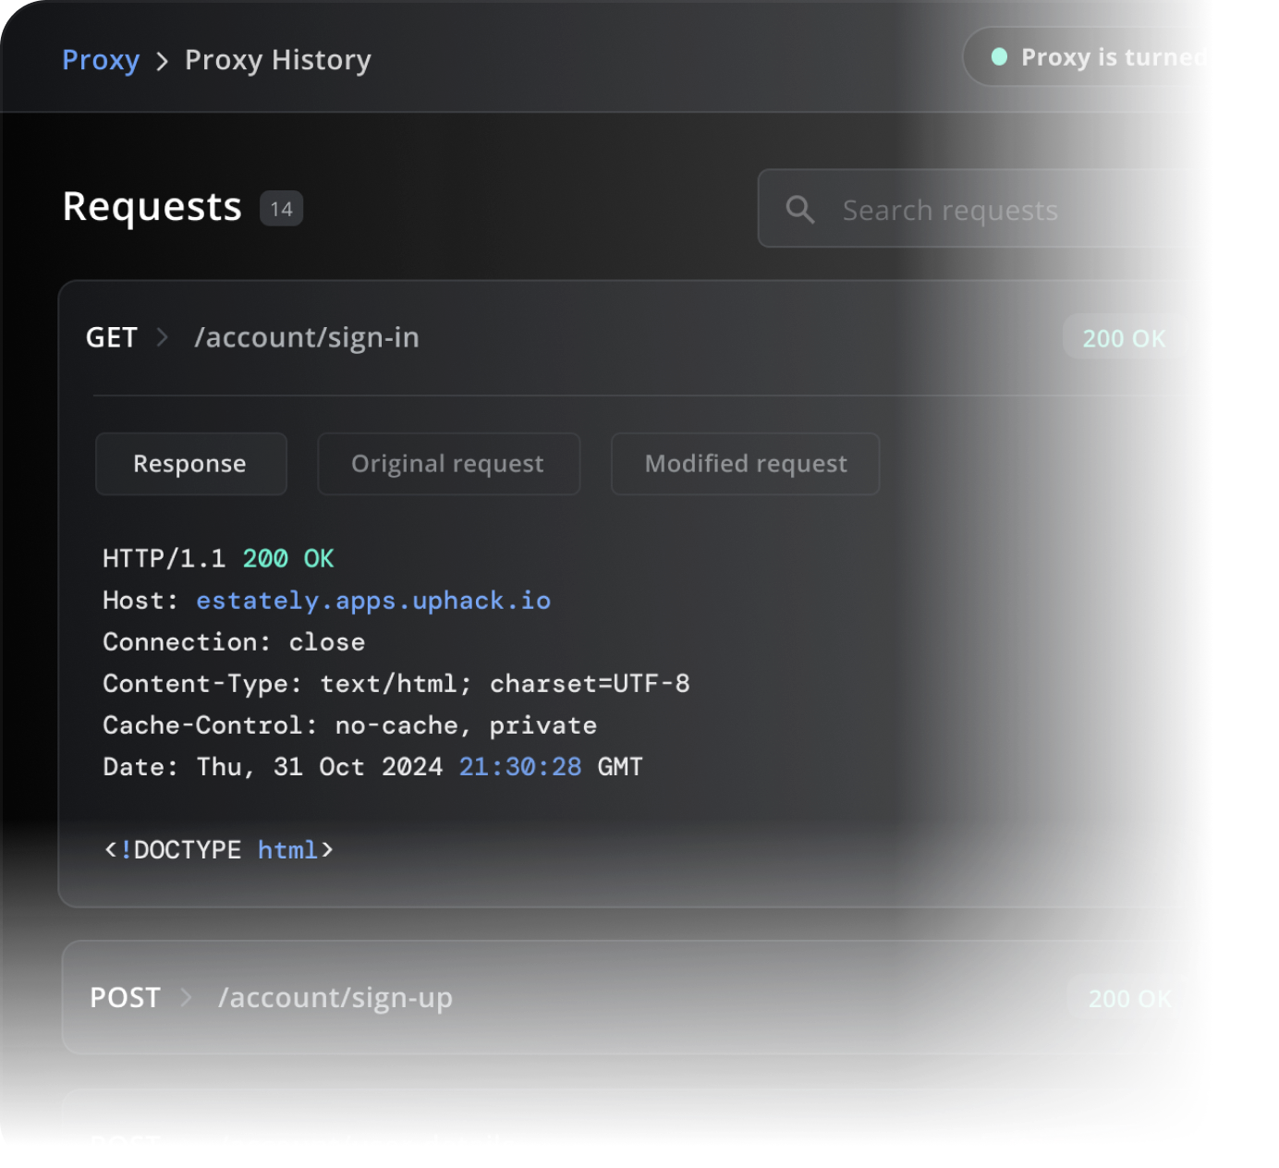Click the estately.apps.uphack.io host link
The image size is (1279, 1168).
373,601
